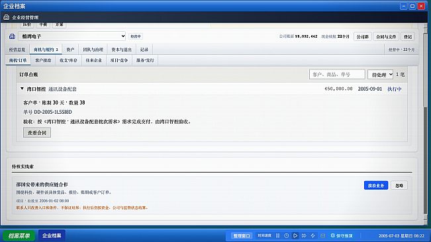Select the 商机·订单 sub-tab
Image resolution: width=431 pixels, height=242 pixels.
(x=18, y=60)
